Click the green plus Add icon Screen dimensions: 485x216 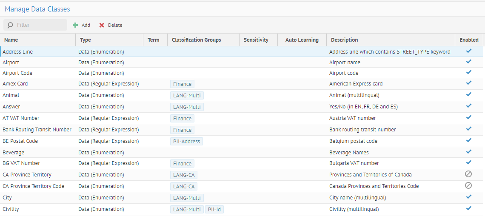(75, 25)
